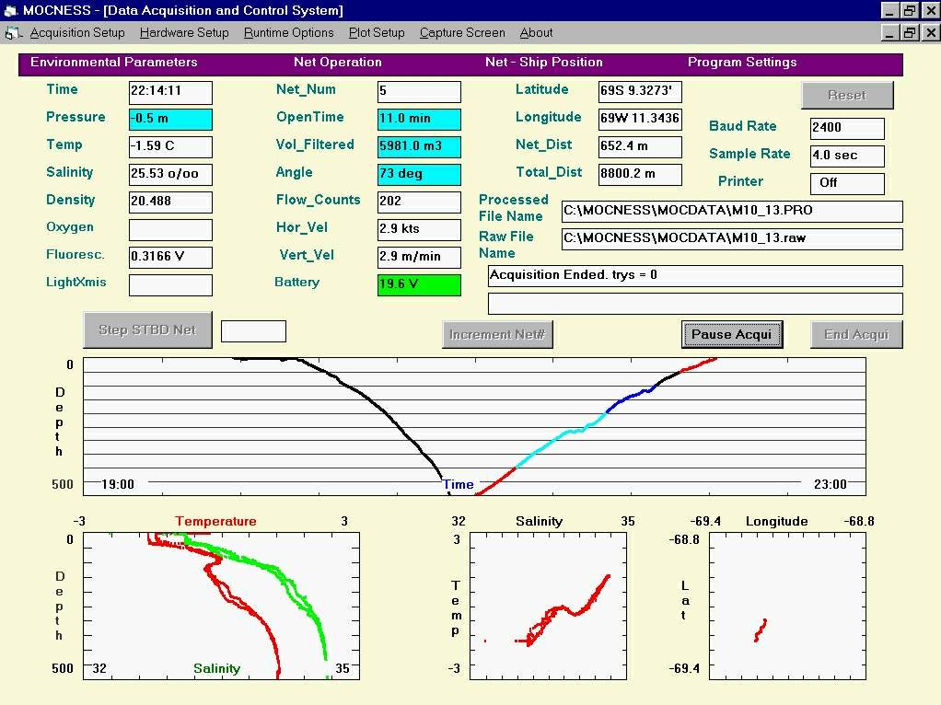Click the blue Time axis label

[459, 484]
